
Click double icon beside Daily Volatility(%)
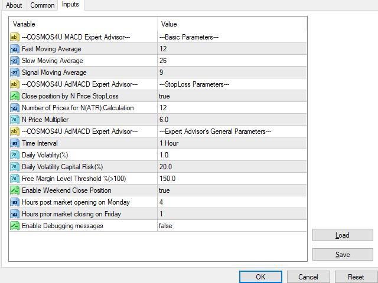point(15,155)
